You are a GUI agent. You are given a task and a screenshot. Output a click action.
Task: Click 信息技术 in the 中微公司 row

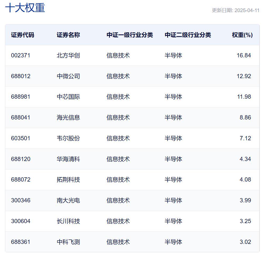coord(118,76)
